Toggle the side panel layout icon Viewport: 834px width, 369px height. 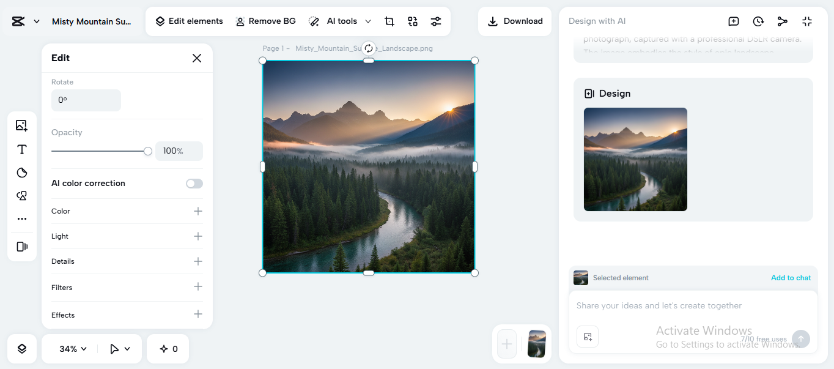[x=22, y=247]
